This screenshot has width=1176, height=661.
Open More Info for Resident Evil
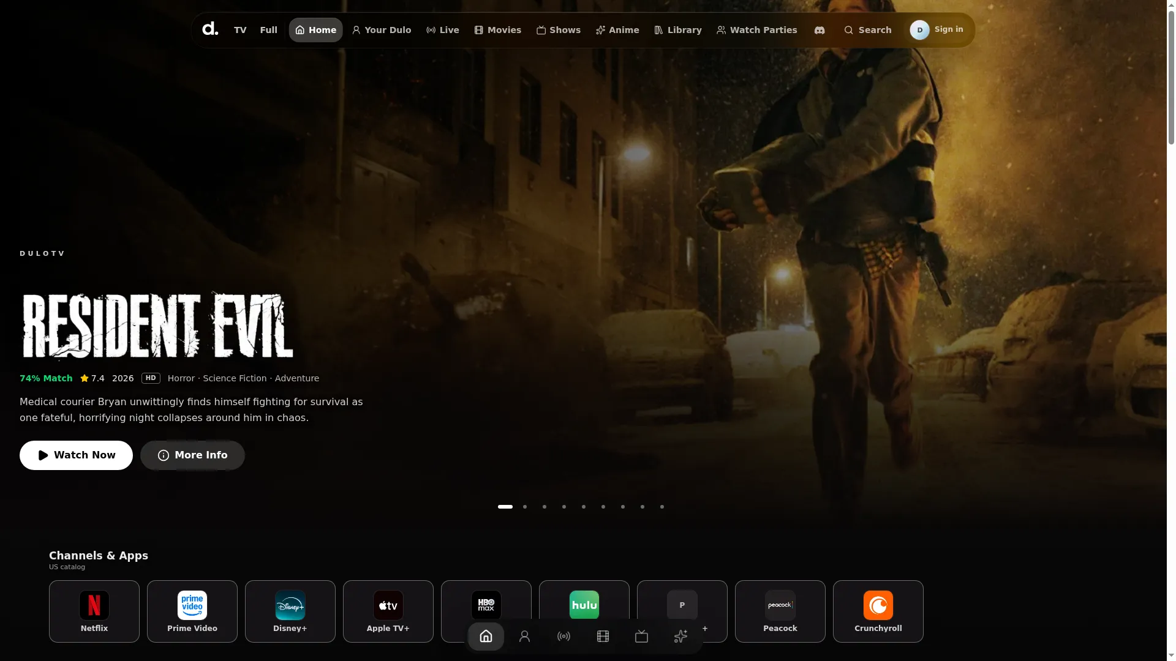192,455
